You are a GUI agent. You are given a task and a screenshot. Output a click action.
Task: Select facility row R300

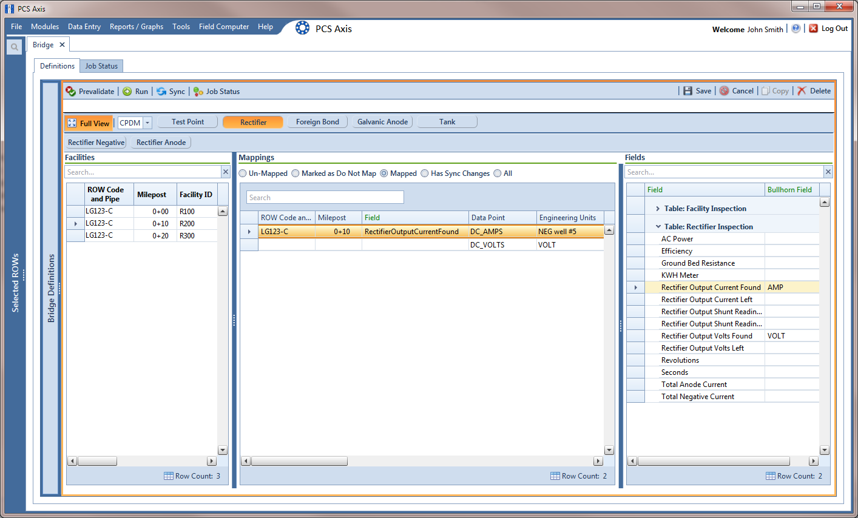[x=142, y=236]
